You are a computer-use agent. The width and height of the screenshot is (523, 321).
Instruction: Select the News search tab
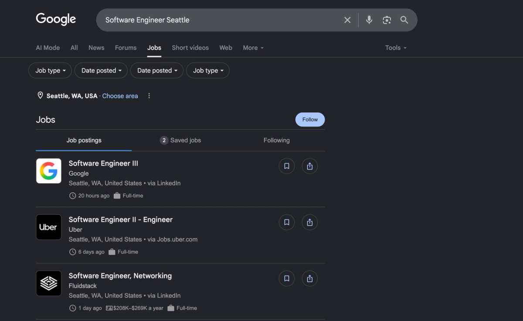[x=96, y=48]
